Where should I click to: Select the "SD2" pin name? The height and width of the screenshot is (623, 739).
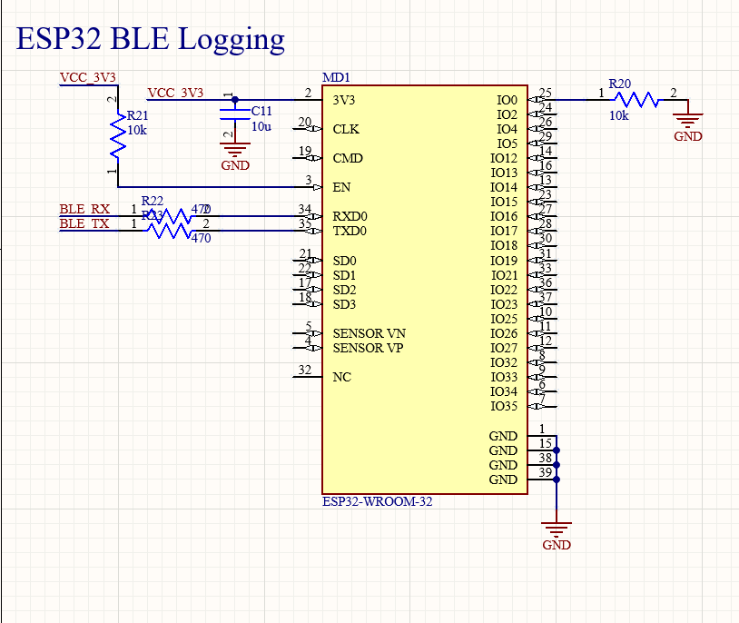tap(344, 290)
